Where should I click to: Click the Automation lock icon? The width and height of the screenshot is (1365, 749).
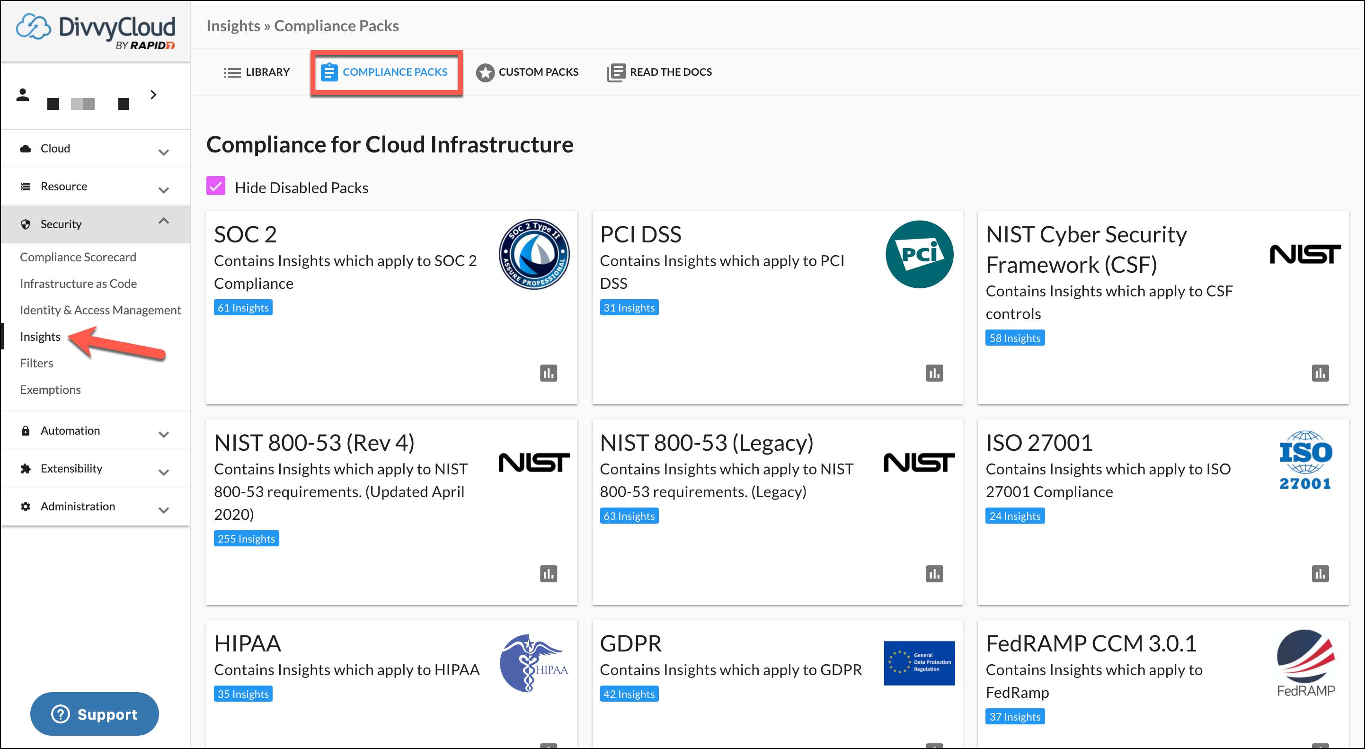26,430
